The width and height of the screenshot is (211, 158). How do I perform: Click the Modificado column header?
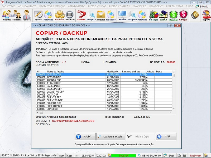pyautogui.click(x=113, y=72)
